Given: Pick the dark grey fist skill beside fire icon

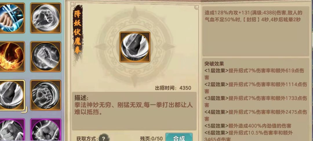Looking at the screenshot, I should [46, 56].
